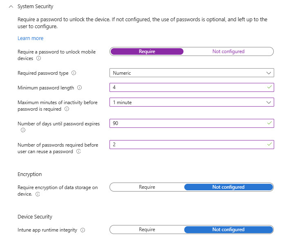Open the Learn more link

[30, 38]
